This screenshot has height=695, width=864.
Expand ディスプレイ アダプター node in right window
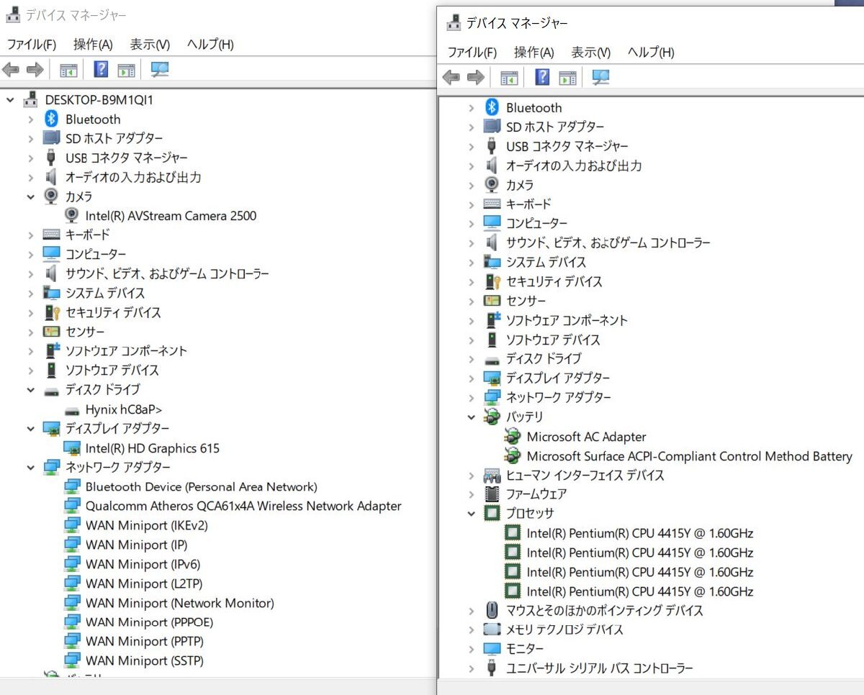(x=472, y=378)
